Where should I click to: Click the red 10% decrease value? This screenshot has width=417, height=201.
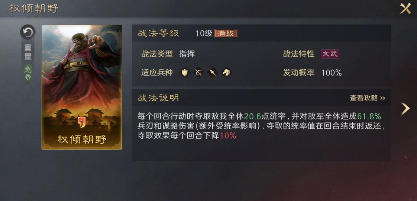[228, 136]
